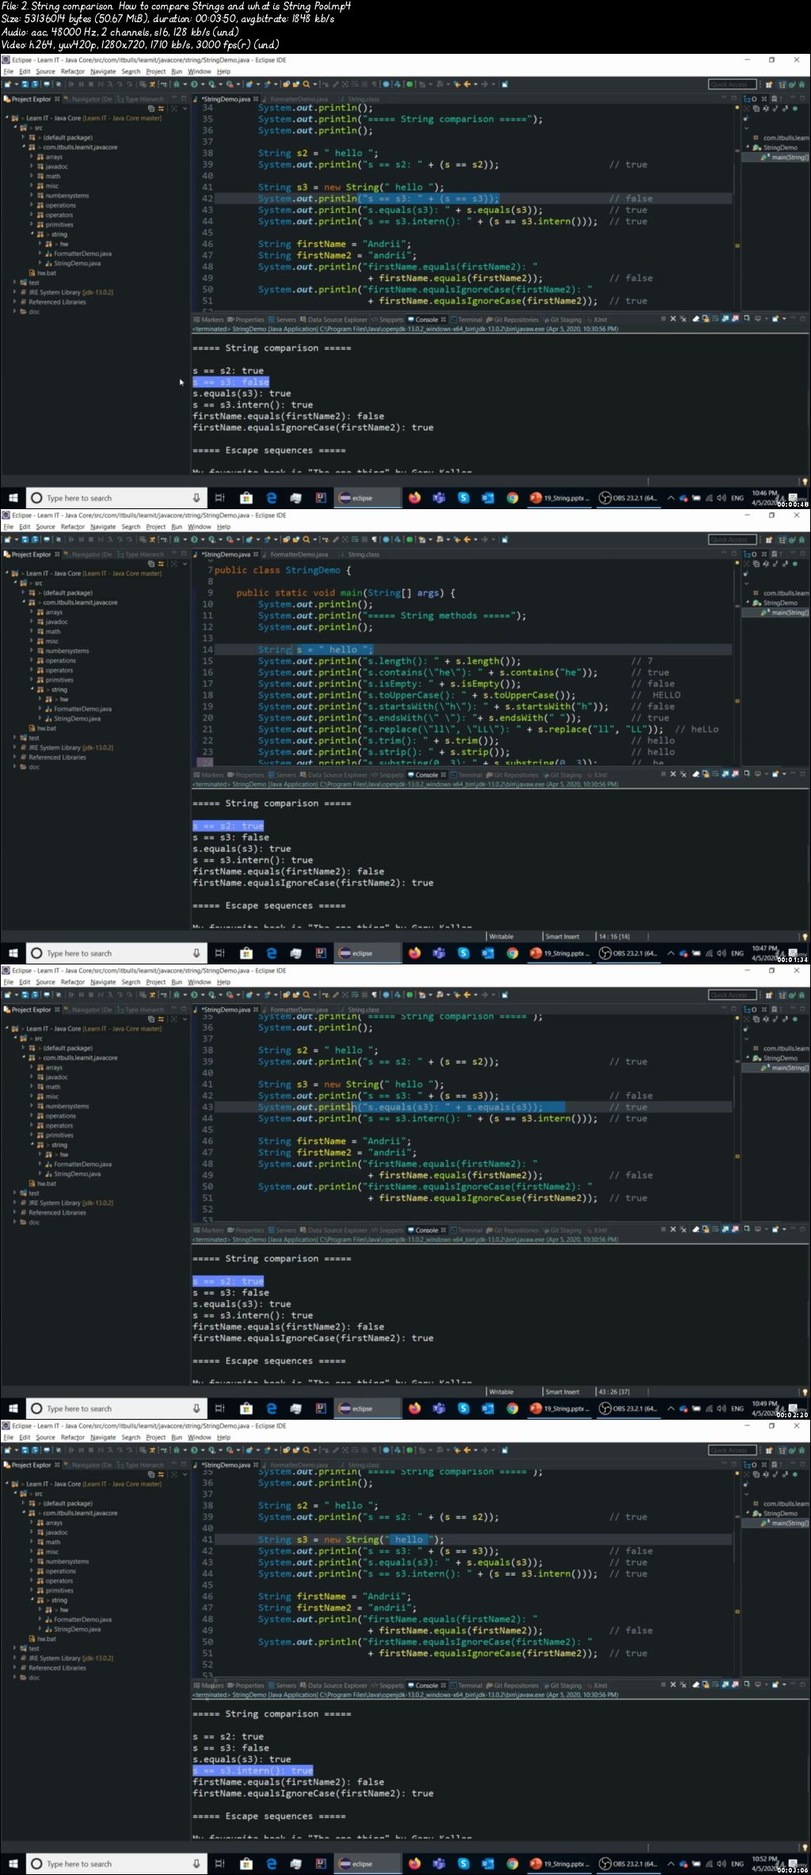Viewport: 811px width, 1875px height.
Task: Open Navigate menu in 10:47 PM frame
Action: point(102,527)
